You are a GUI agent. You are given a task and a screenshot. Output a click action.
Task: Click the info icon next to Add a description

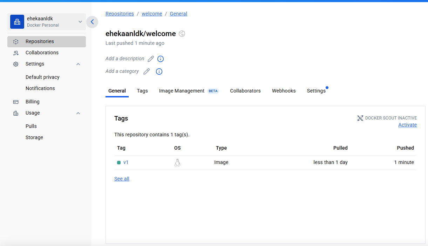point(161,59)
